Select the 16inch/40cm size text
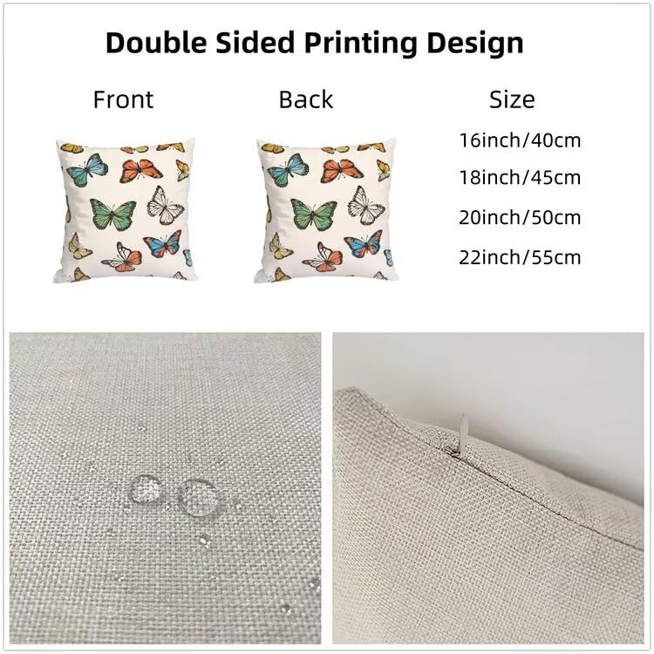The width and height of the screenshot is (654, 654). [520, 140]
